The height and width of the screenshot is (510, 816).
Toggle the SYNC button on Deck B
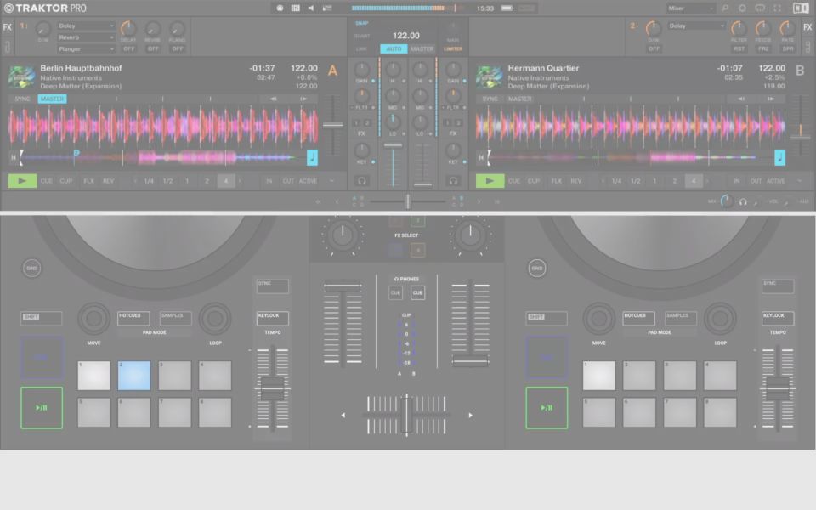point(490,99)
